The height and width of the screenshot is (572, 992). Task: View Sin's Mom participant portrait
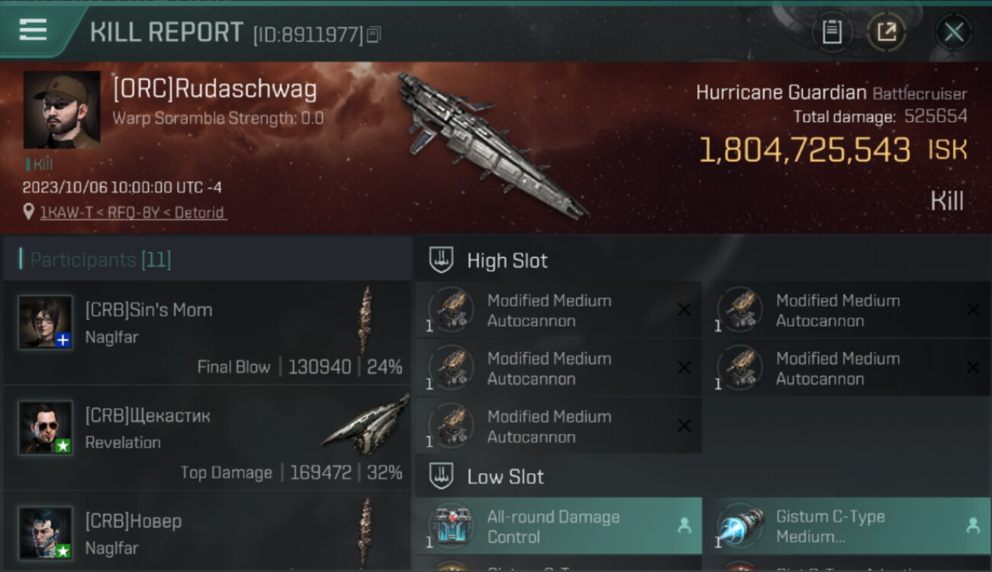click(x=46, y=322)
